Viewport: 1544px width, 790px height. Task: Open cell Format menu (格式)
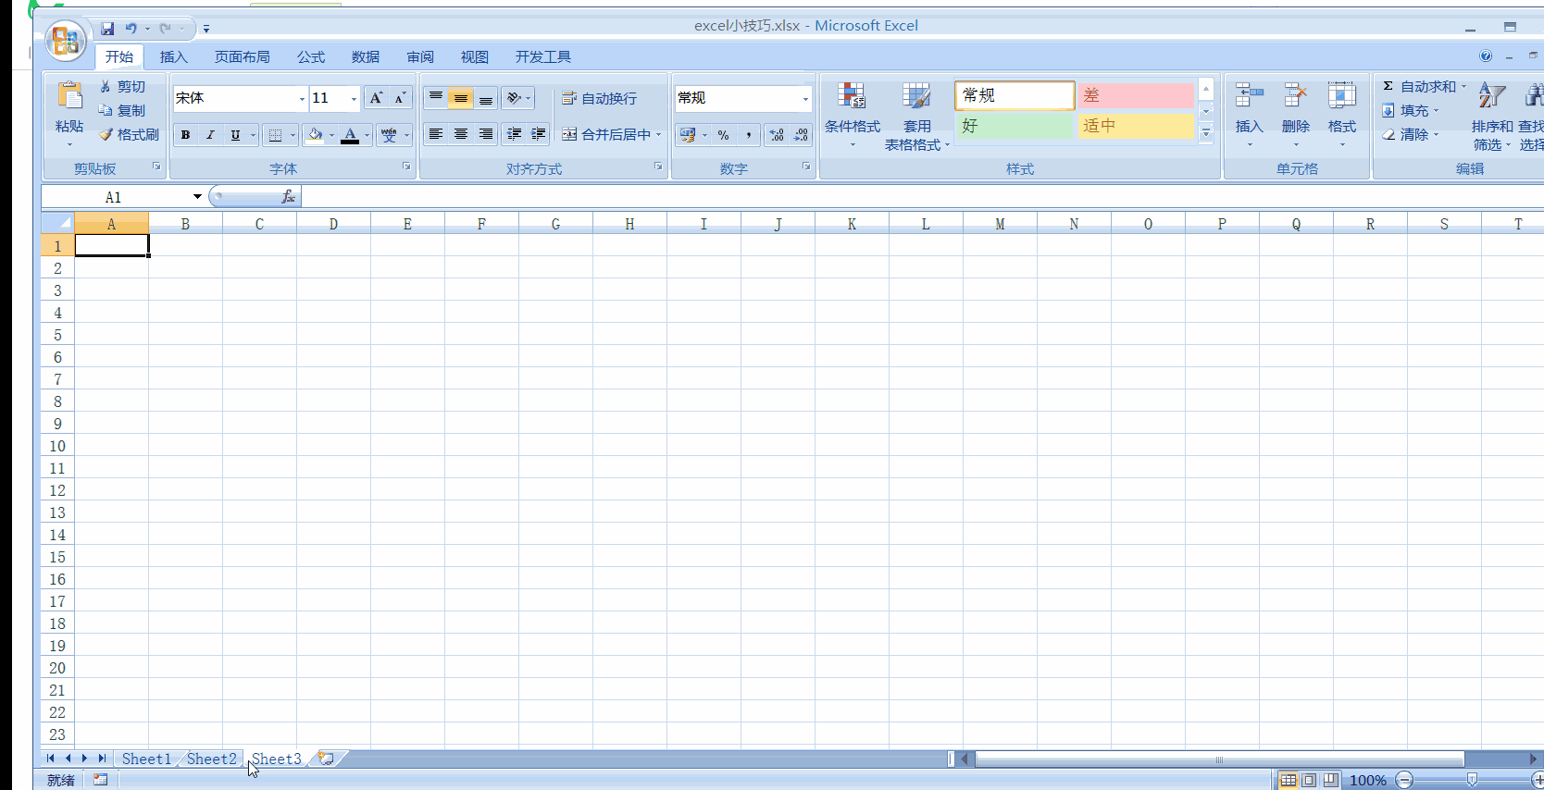point(1341,114)
